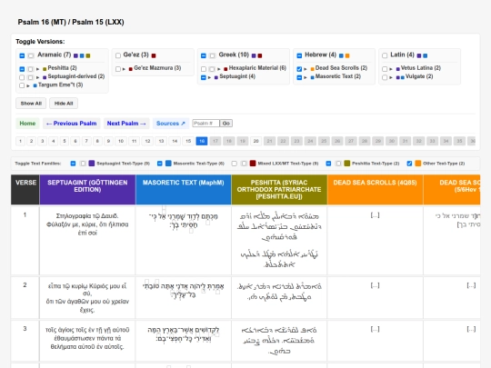The width and height of the screenshot is (491, 368).
Task: Focus the Psalm number input field
Action: pyautogui.click(x=206, y=124)
